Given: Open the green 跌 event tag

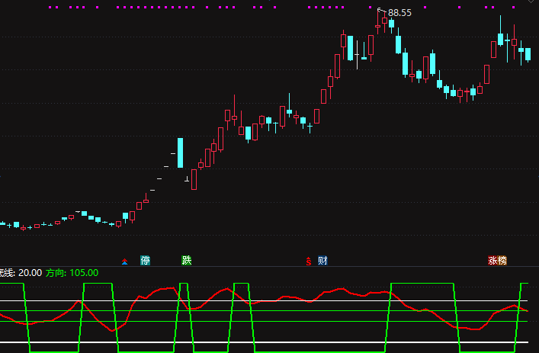Looking at the screenshot, I should [186, 261].
